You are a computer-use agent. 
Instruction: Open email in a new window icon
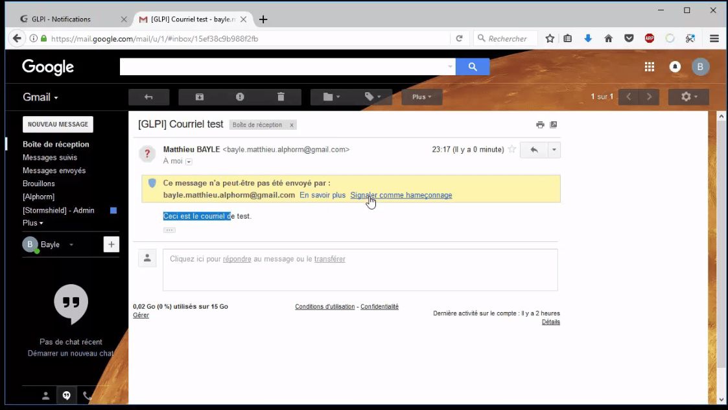click(554, 125)
